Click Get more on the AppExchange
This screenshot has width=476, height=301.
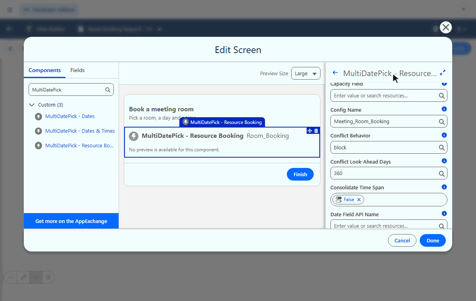point(71,221)
